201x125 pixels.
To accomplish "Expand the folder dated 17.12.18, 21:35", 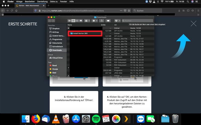I will pyautogui.click(x=68, y=67).
